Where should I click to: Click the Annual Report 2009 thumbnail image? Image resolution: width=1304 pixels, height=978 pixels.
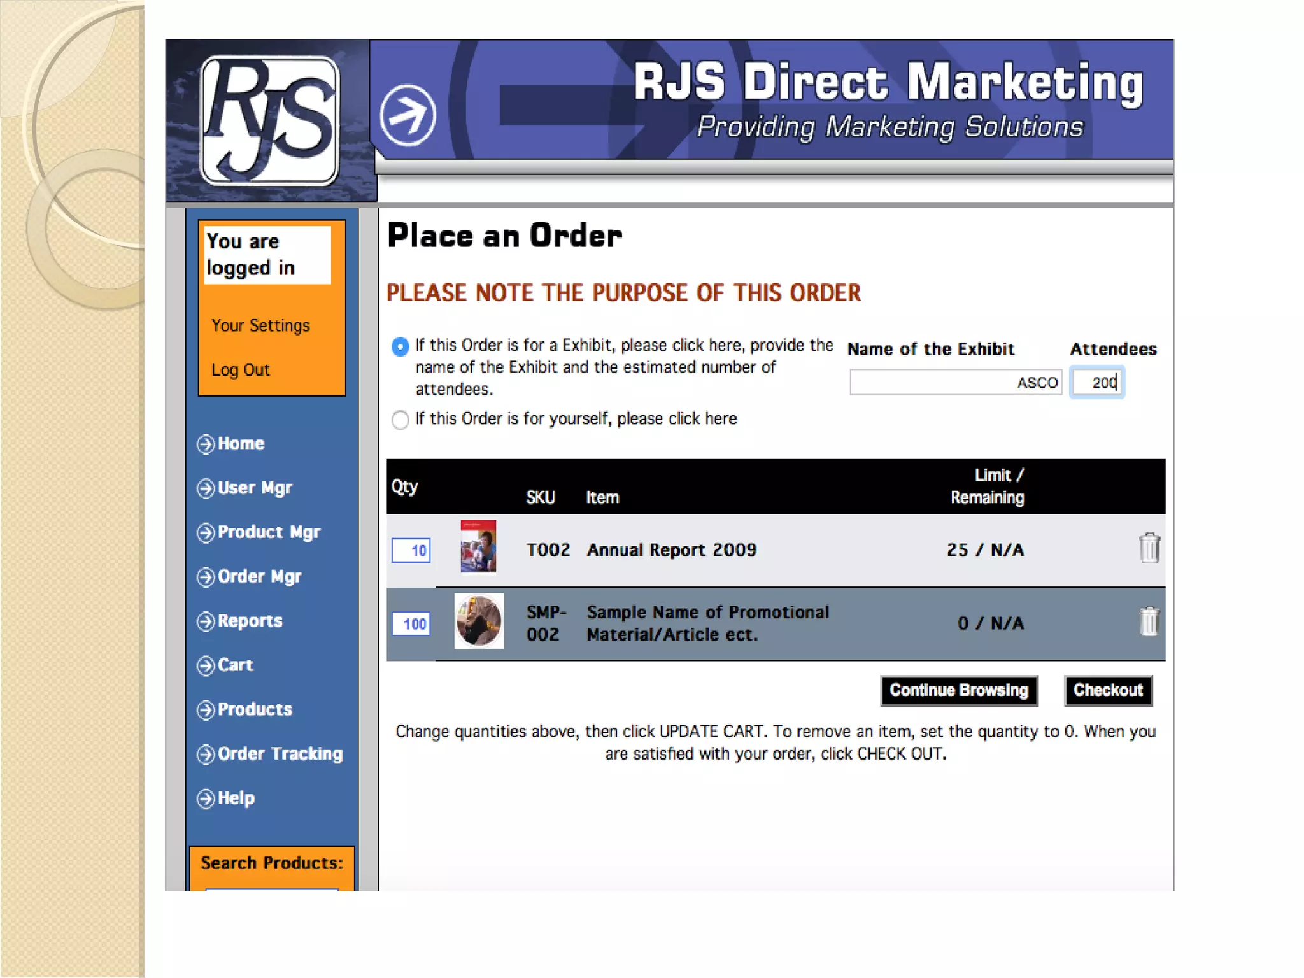coord(478,547)
